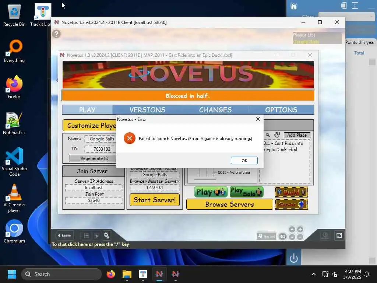Click the screenshot camera icon
This screenshot has width=377, height=283.
283,237
